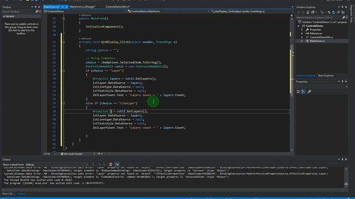The image size is (355, 199).
Task: Click Alphabetical sort icon in Properties panel
Action: click(303, 91)
